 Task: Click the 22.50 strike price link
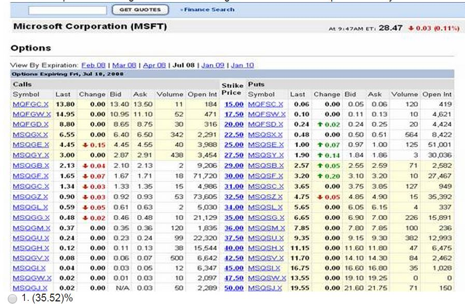[234, 135]
